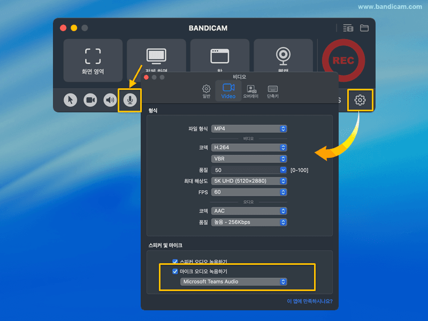The height and width of the screenshot is (321, 428).
Task: Switch to the 오버레이 overlay tab
Action: (251, 91)
